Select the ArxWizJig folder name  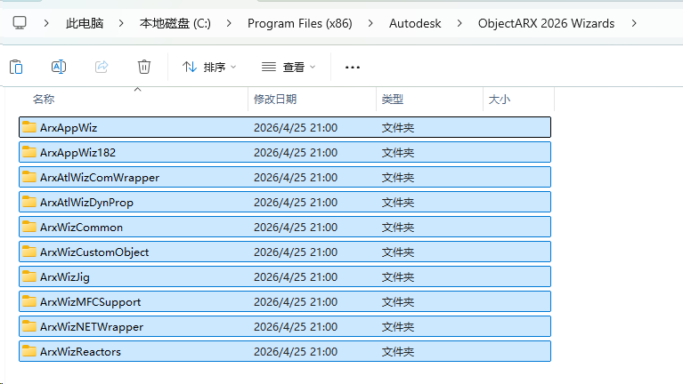65,277
